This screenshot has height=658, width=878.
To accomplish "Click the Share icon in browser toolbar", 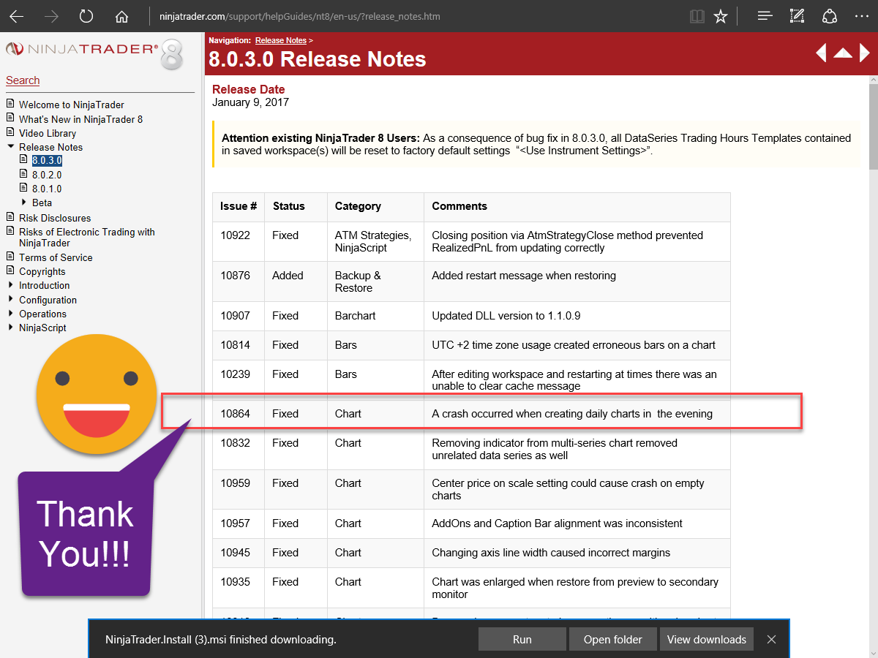I will (830, 16).
